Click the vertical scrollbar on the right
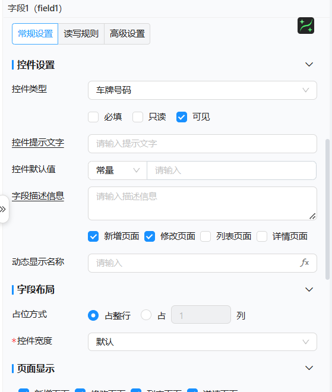Image resolution: width=332 pixels, height=392 pixels. 327,210
